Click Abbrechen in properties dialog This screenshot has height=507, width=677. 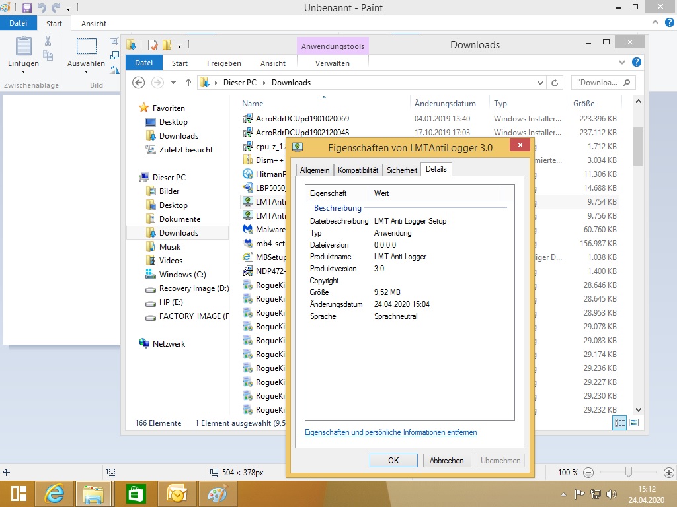(x=446, y=460)
